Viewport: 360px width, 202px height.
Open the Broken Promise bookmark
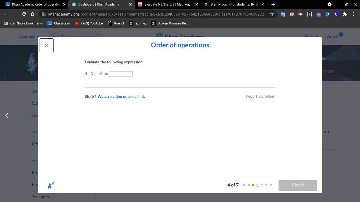tap(170, 23)
